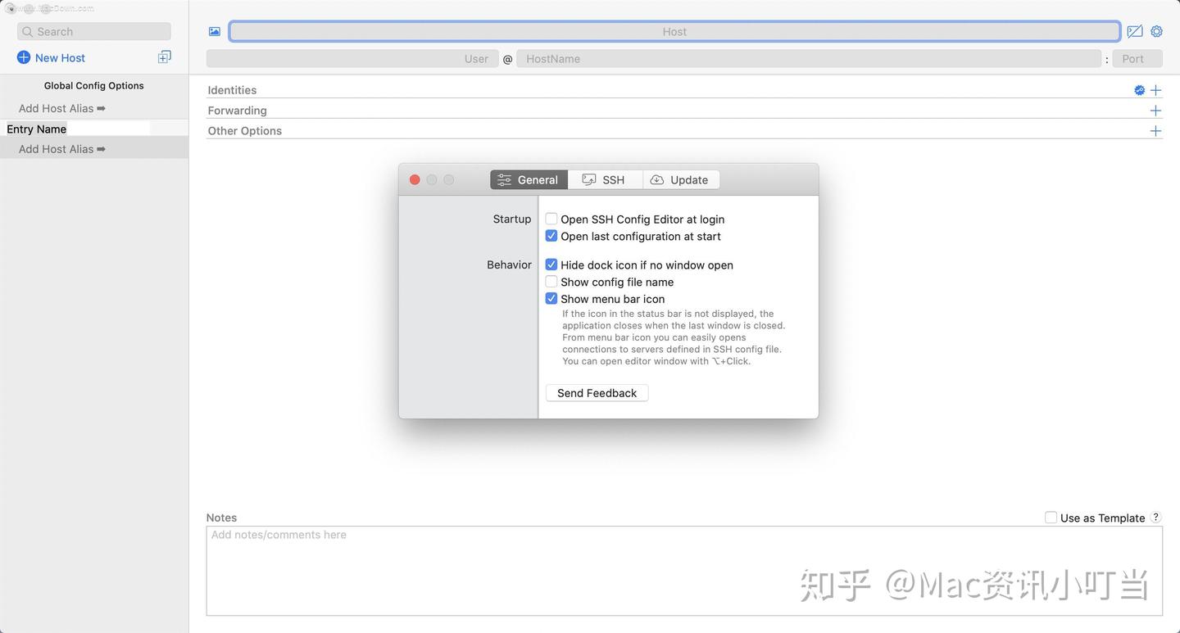
Task: Turn off Show menu bar icon
Action: pyautogui.click(x=551, y=299)
